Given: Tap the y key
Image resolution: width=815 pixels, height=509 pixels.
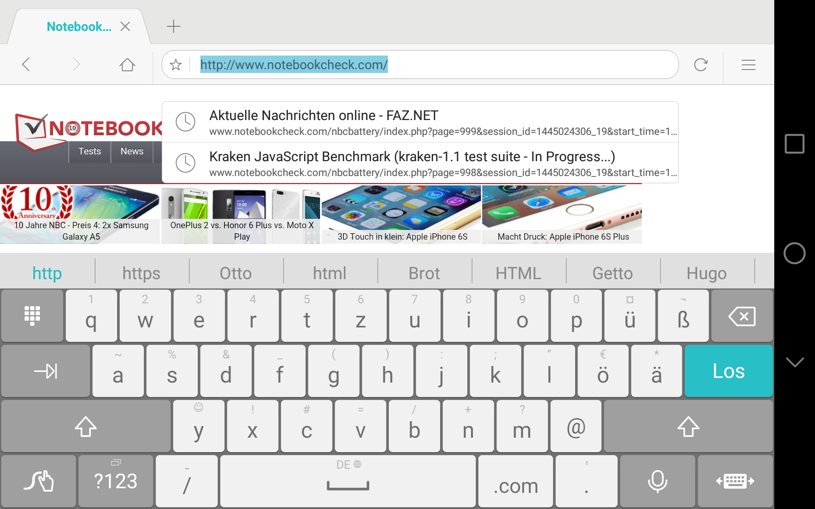Looking at the screenshot, I should [x=199, y=426].
